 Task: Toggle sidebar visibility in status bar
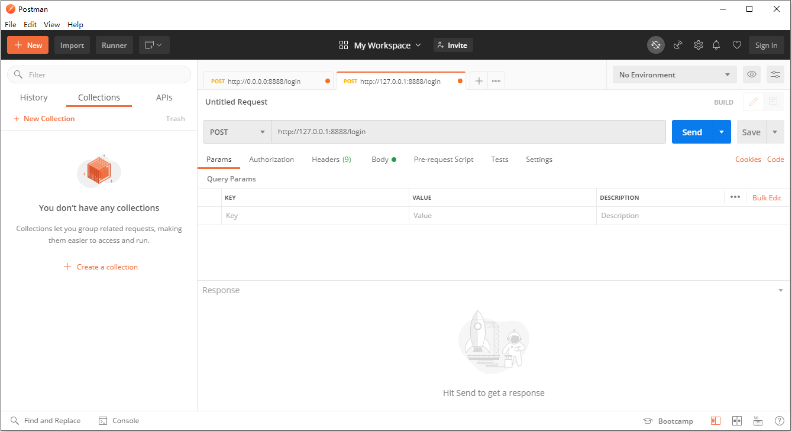[x=716, y=421]
